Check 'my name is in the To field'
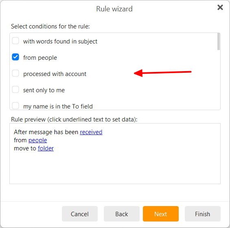Image resolution: width=230 pixels, height=228 pixels. pos(15,106)
